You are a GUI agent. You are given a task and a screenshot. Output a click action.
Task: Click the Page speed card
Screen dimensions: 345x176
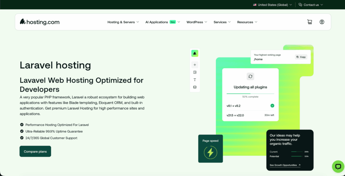pyautogui.click(x=211, y=148)
